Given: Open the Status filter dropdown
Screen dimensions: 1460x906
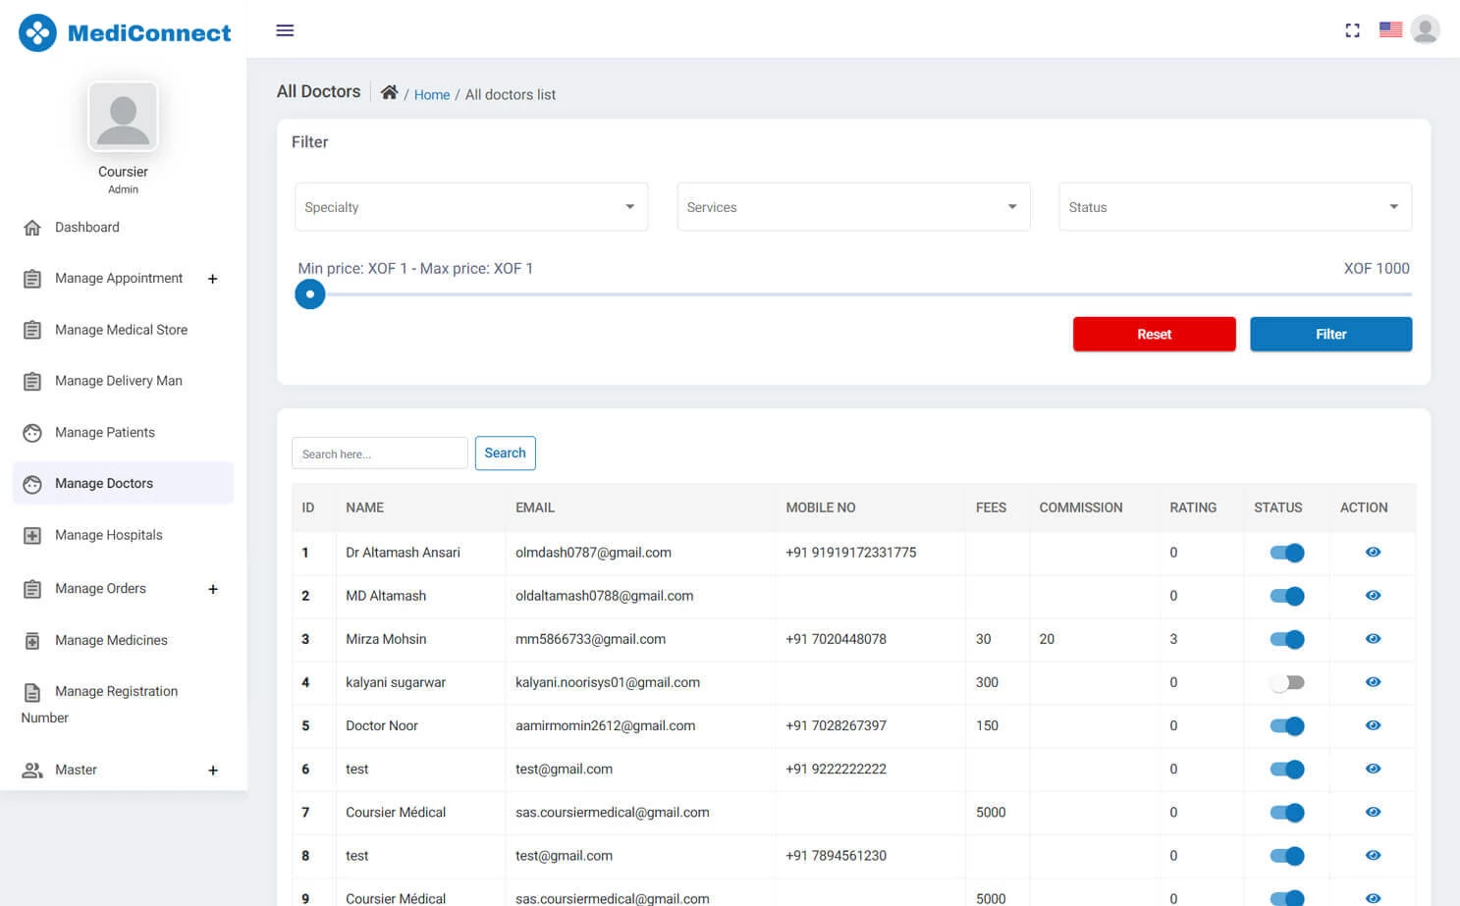Looking at the screenshot, I should pos(1234,207).
